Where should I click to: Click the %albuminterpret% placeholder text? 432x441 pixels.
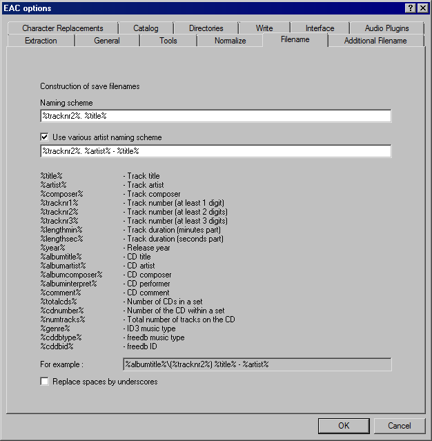68,284
